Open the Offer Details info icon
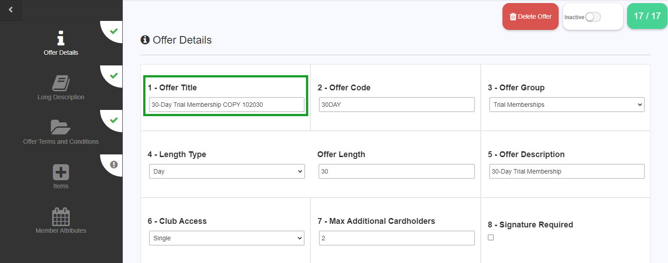Viewport: 668px width, 263px height. coord(61,38)
